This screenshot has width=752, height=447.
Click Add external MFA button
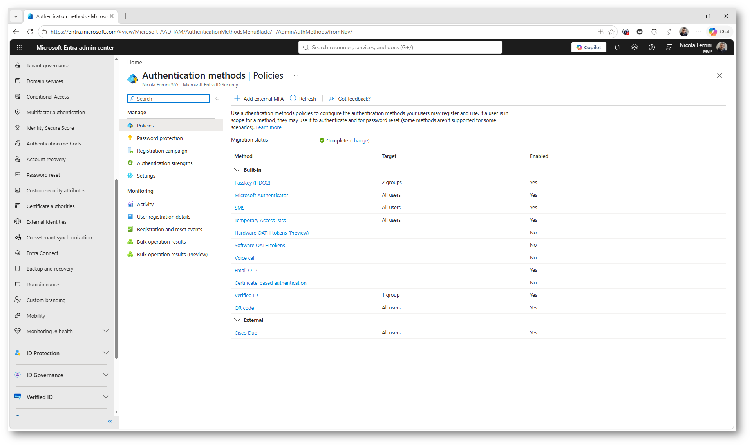(x=259, y=99)
